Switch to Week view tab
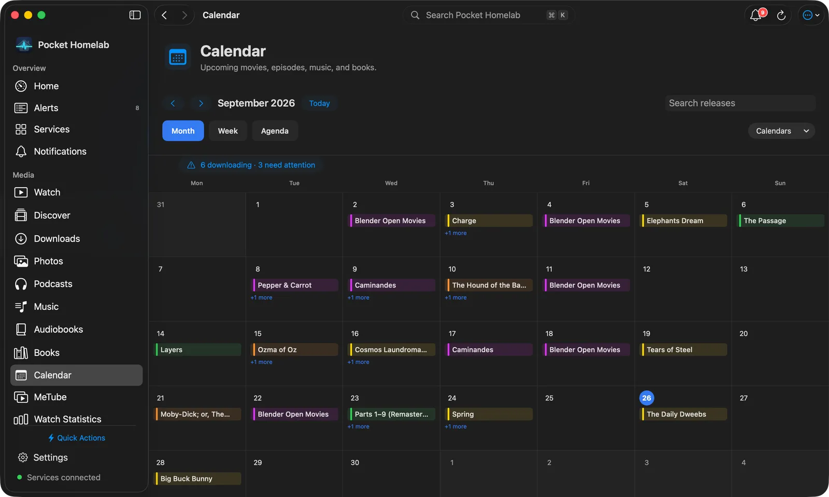 pos(227,131)
